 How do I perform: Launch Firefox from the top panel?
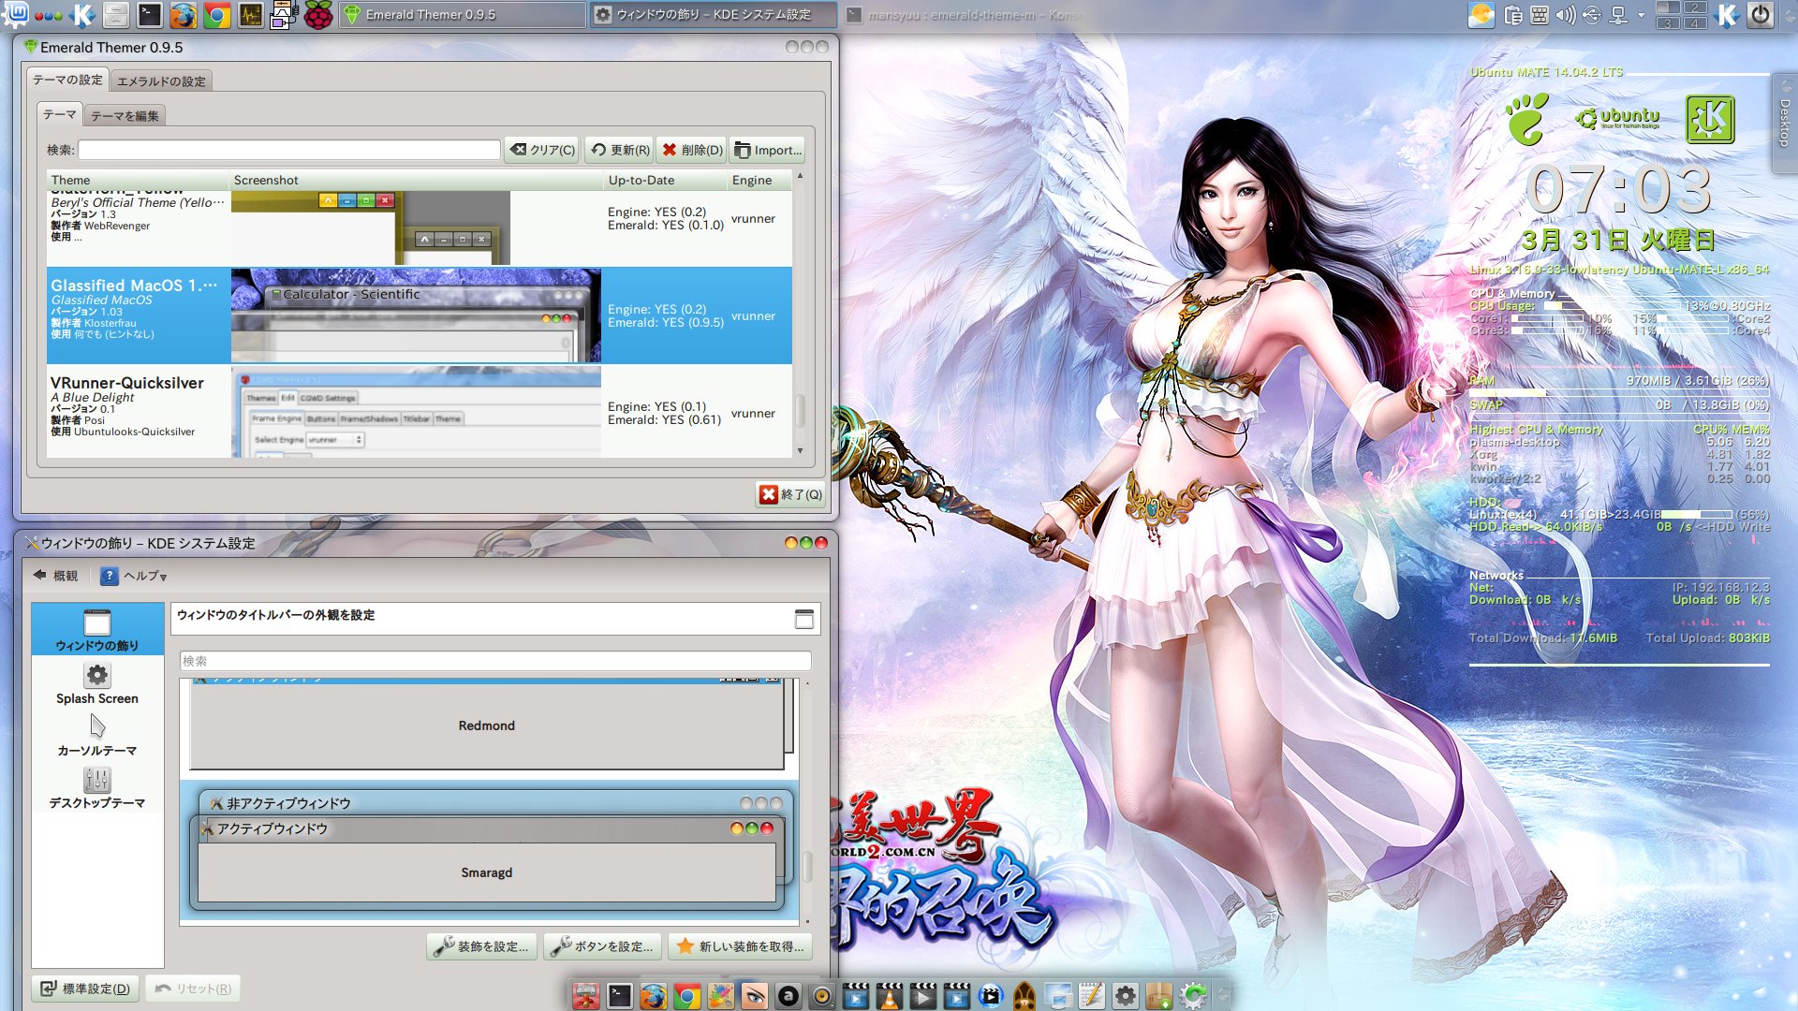184,15
